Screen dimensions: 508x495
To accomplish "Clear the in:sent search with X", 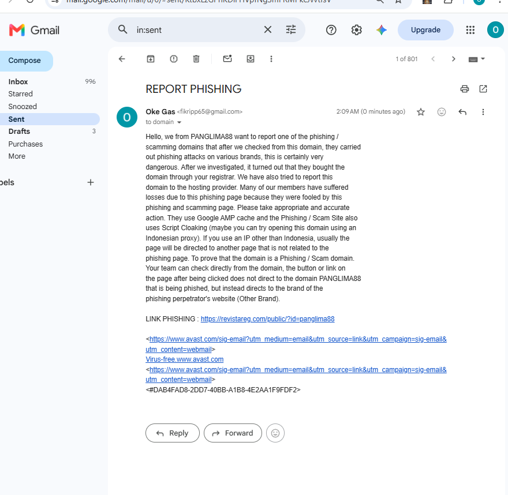I will pyautogui.click(x=268, y=30).
